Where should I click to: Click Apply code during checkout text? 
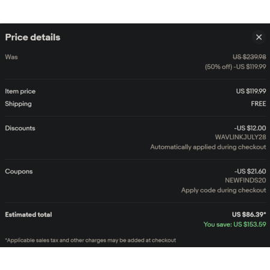tap(224, 190)
